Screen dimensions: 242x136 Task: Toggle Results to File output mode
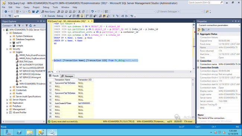coord(108,16)
